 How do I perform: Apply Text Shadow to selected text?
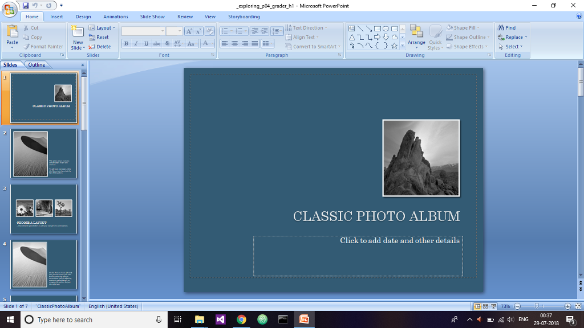(x=167, y=43)
